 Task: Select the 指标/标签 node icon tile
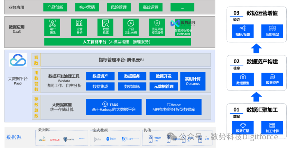click(243, 31)
